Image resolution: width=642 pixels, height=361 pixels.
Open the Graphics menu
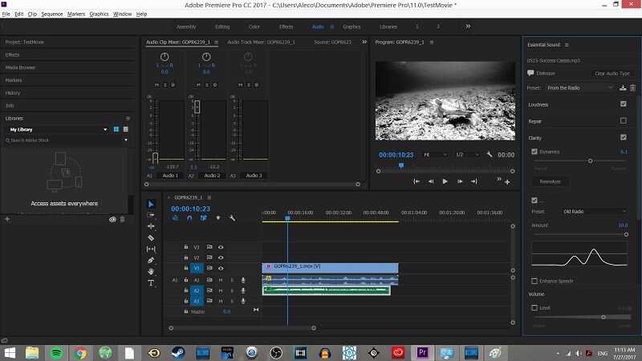coord(99,14)
